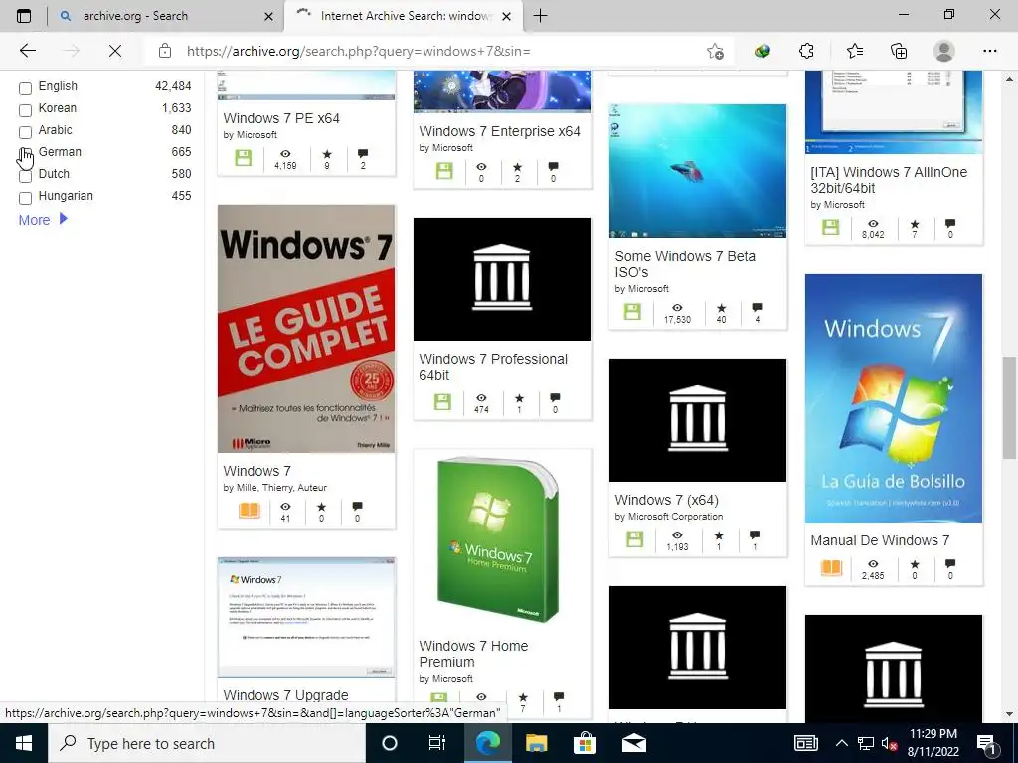This screenshot has width=1018, height=763.
Task: Close the archive.org - Search tab
Action: (268, 16)
